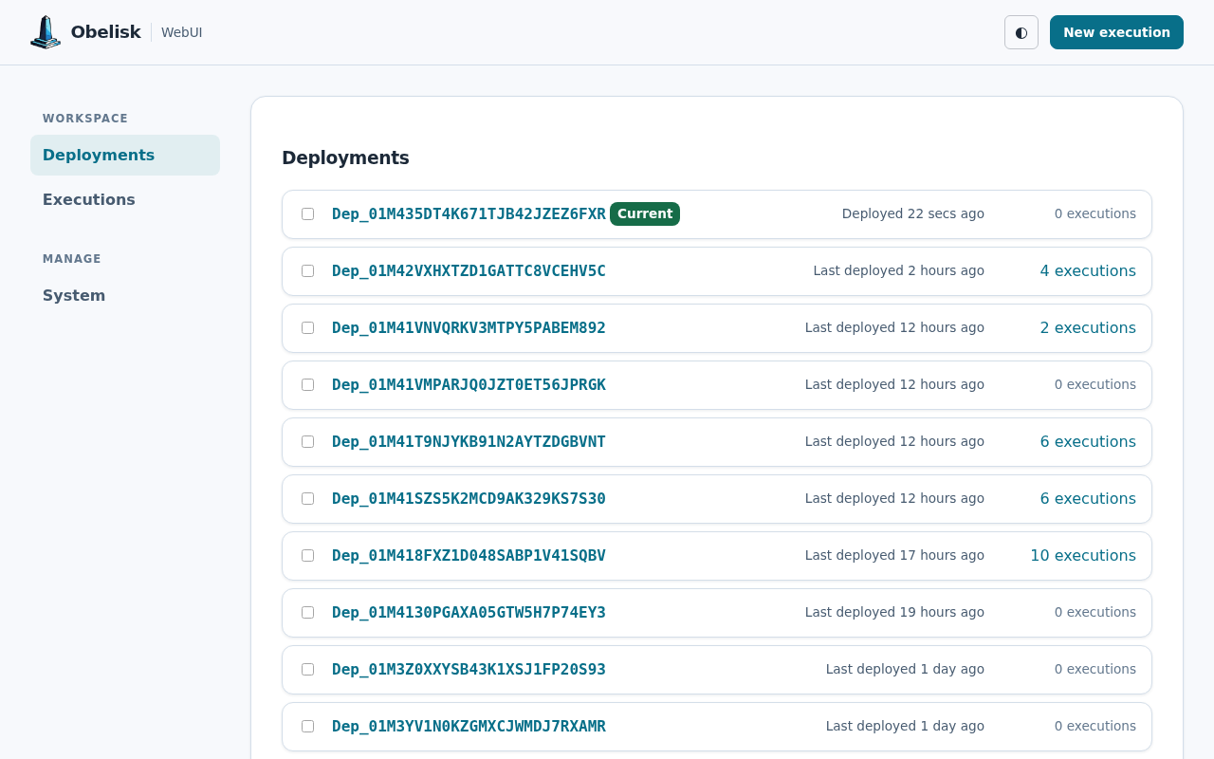Check the box for Dep_01M3YV1N0KZGMXCJWMDJ7RXAMR
This screenshot has height=759, width=1214.
[307, 726]
